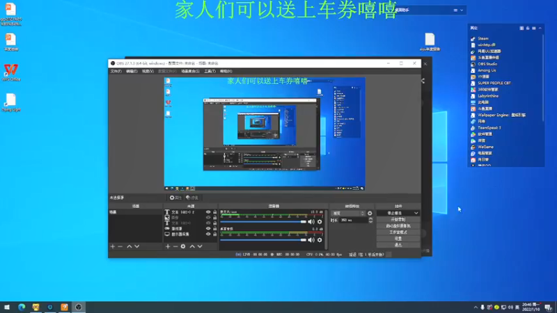The image size is (557, 313).
Task: Open the 文件(F) menu in OBS
Action: [x=116, y=72]
